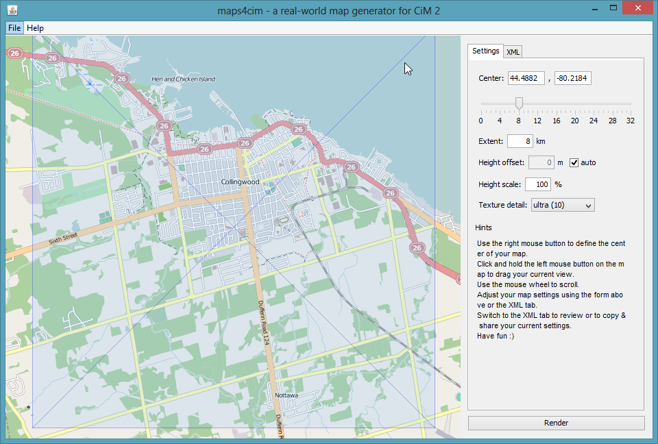
Task: Switch to the XML tab
Action: click(513, 52)
